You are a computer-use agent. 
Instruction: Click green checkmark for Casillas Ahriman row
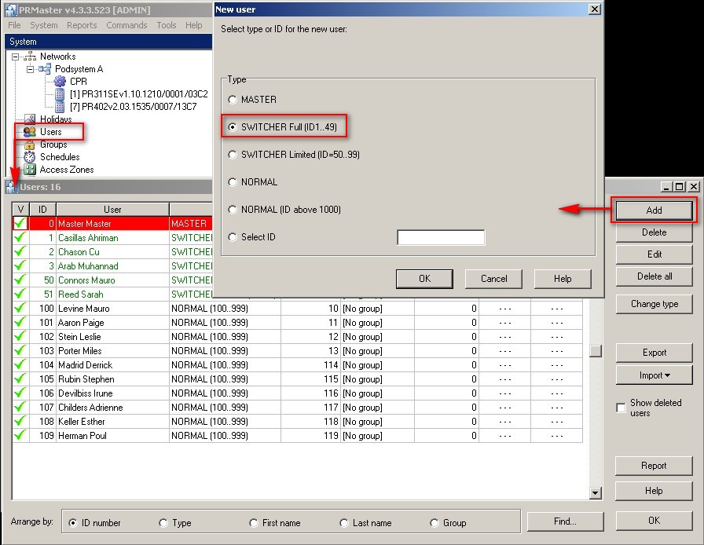coord(20,237)
